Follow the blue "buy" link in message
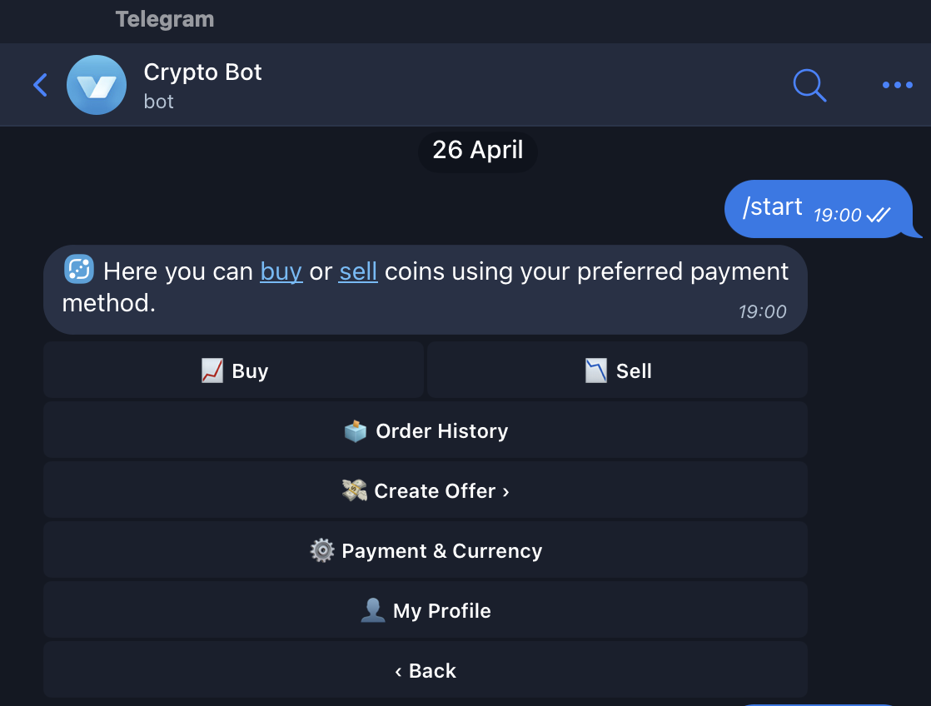Image resolution: width=931 pixels, height=706 pixels. coord(281,271)
